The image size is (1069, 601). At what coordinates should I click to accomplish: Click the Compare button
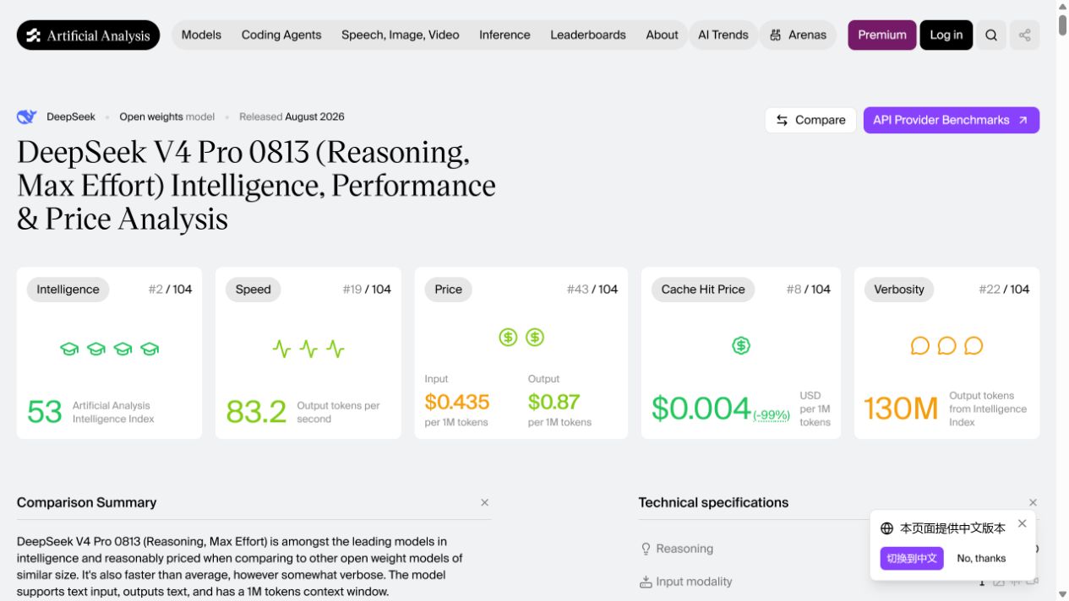click(x=810, y=120)
